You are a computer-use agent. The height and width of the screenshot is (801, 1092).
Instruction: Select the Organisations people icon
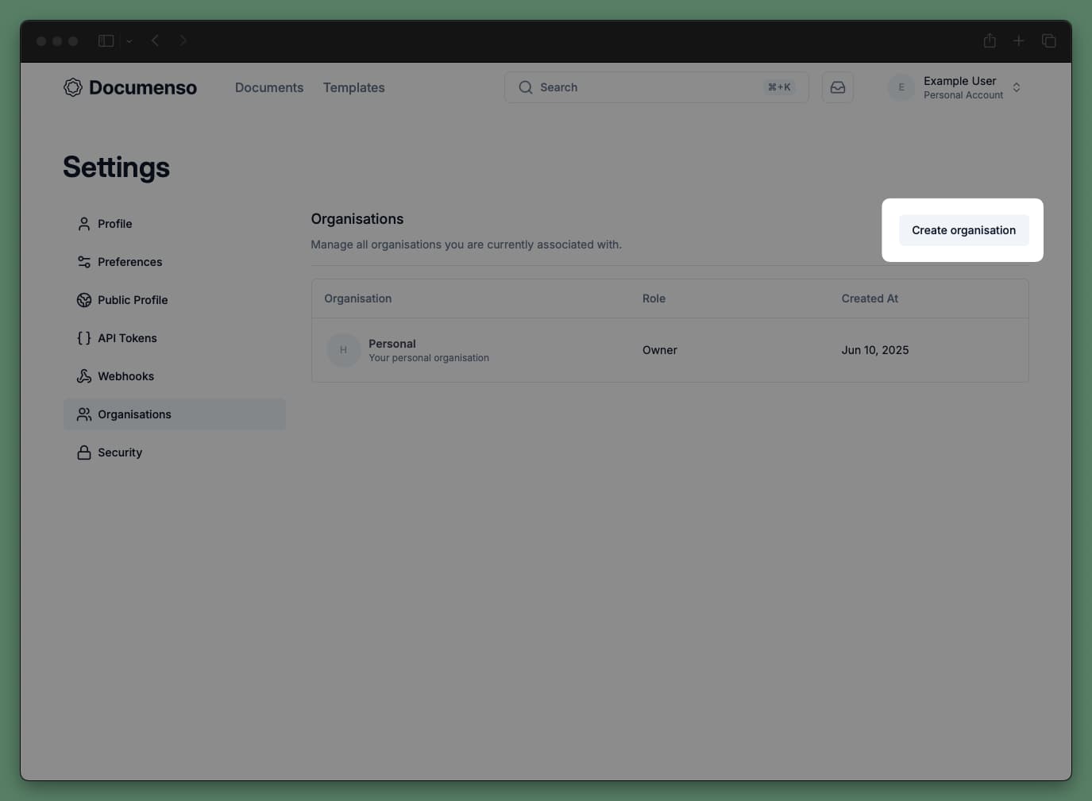(x=83, y=414)
